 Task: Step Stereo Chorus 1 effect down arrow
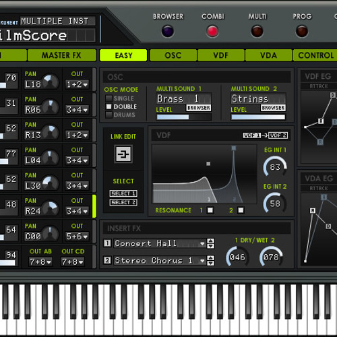tap(210, 263)
